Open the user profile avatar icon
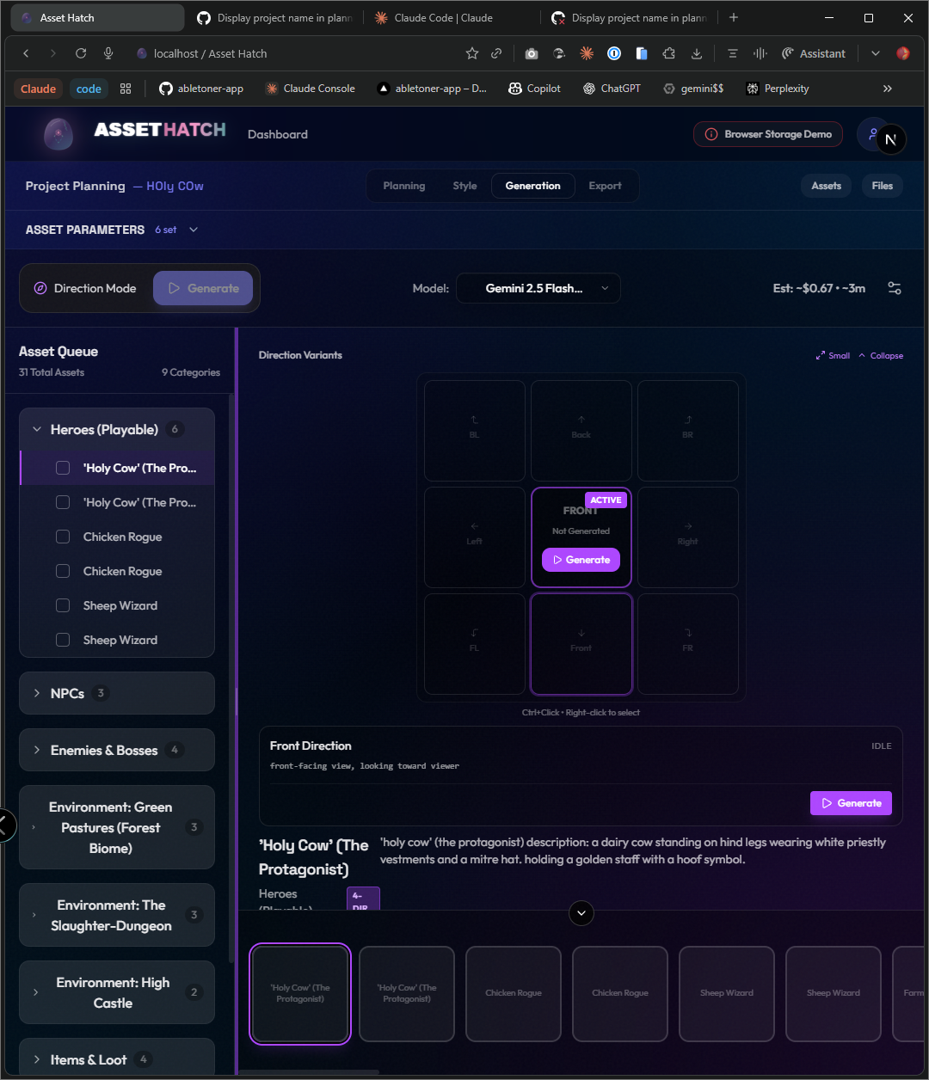This screenshot has width=929, height=1080. click(x=873, y=134)
